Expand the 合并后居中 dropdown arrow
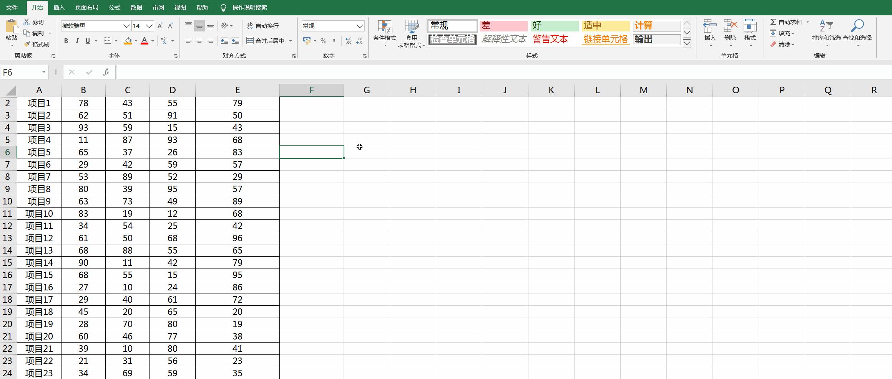892x379 pixels. point(291,41)
